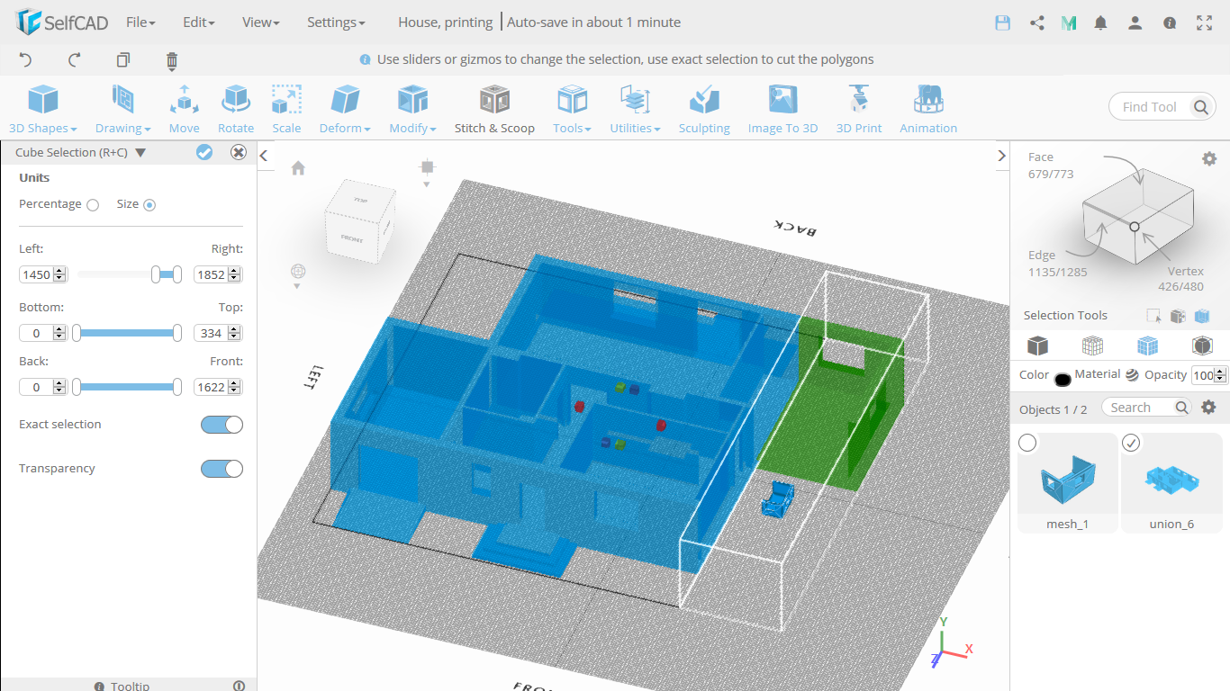This screenshot has width=1230, height=691.
Task: Click the Redo arrow icon
Action: coord(75,60)
